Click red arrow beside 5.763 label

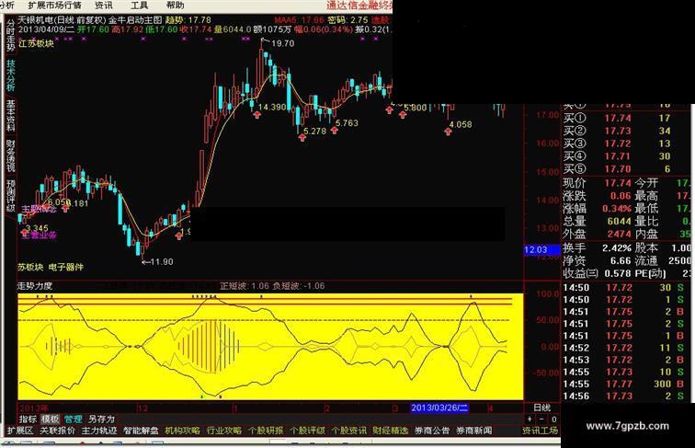click(x=335, y=130)
